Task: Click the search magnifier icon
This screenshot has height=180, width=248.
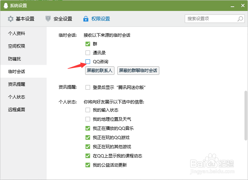Action: click(240, 19)
